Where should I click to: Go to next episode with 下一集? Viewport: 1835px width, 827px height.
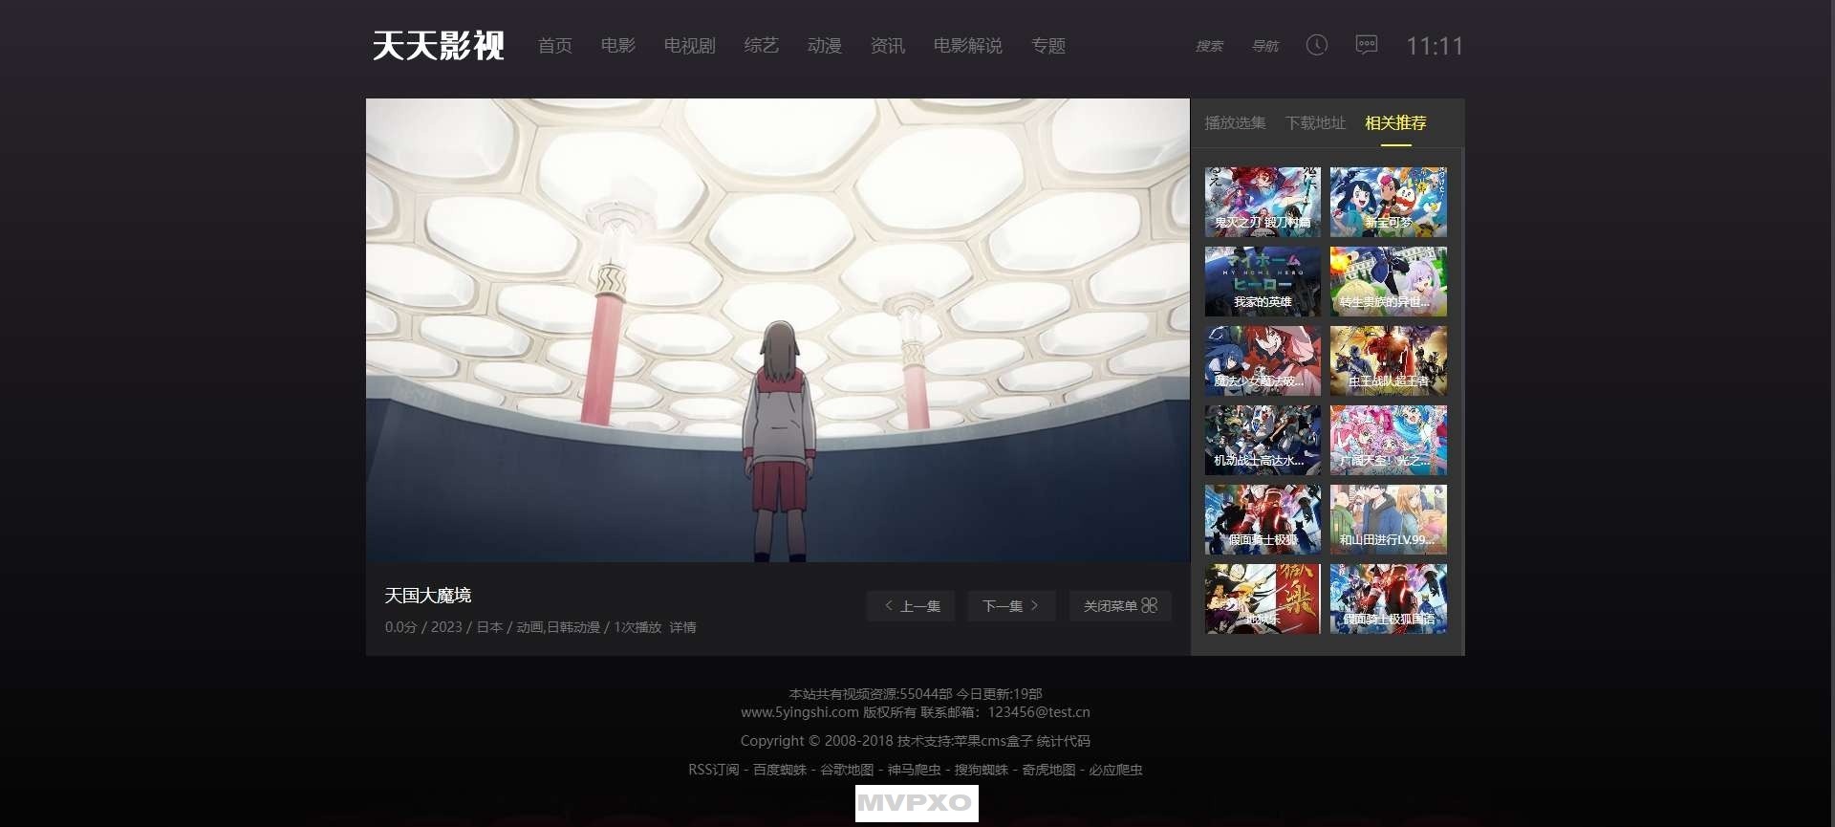[1011, 606]
